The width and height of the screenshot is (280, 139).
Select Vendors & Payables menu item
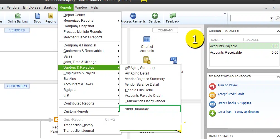[89, 67]
